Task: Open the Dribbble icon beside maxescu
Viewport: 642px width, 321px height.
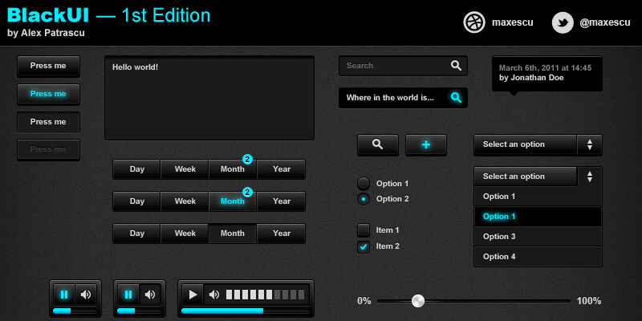Action: [474, 22]
